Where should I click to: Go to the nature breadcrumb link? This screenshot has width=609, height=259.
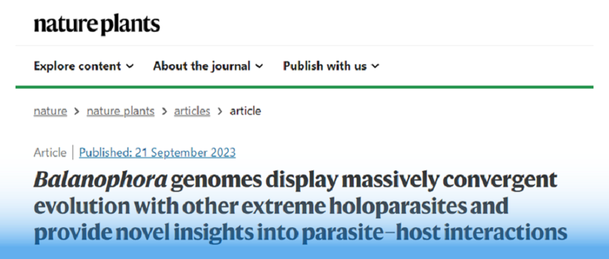click(x=50, y=112)
